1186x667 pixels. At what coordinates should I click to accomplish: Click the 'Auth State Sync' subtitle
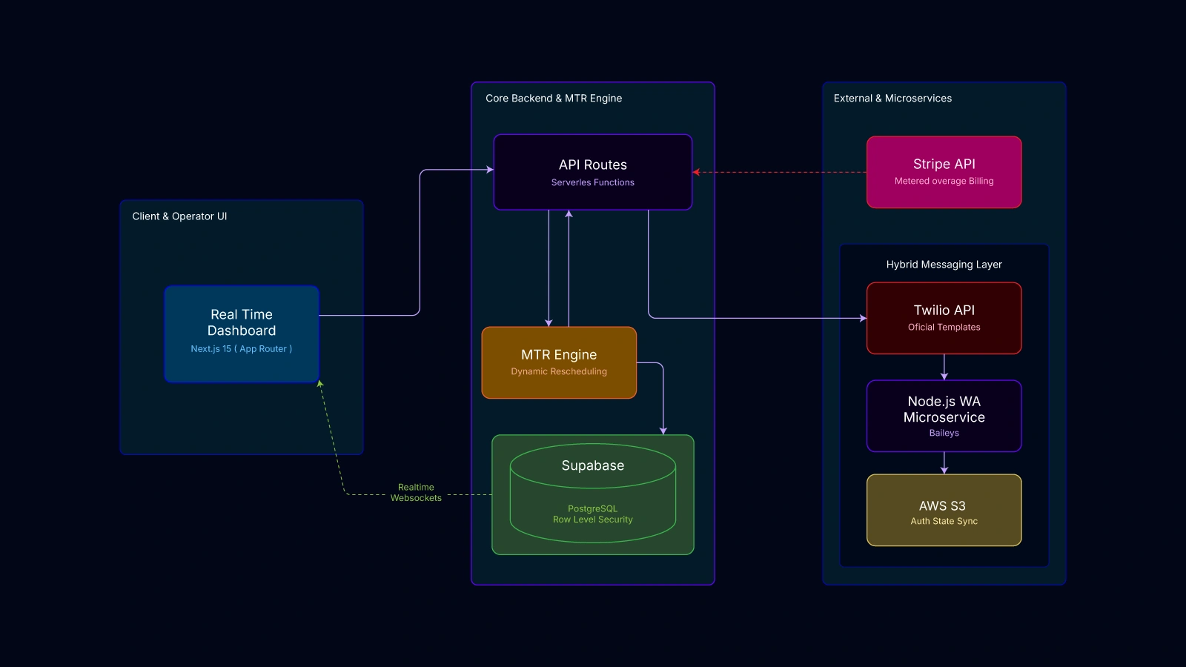point(944,521)
